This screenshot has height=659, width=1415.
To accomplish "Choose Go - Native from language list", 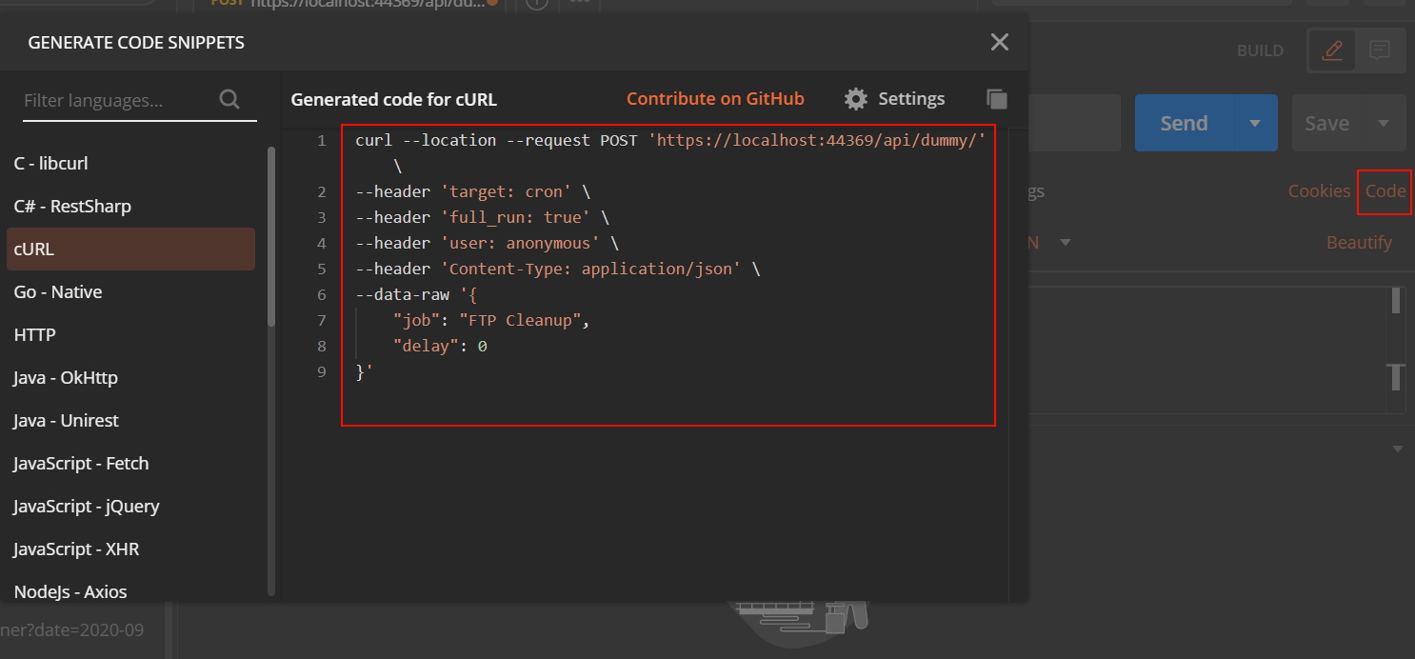I will pyautogui.click(x=130, y=292).
